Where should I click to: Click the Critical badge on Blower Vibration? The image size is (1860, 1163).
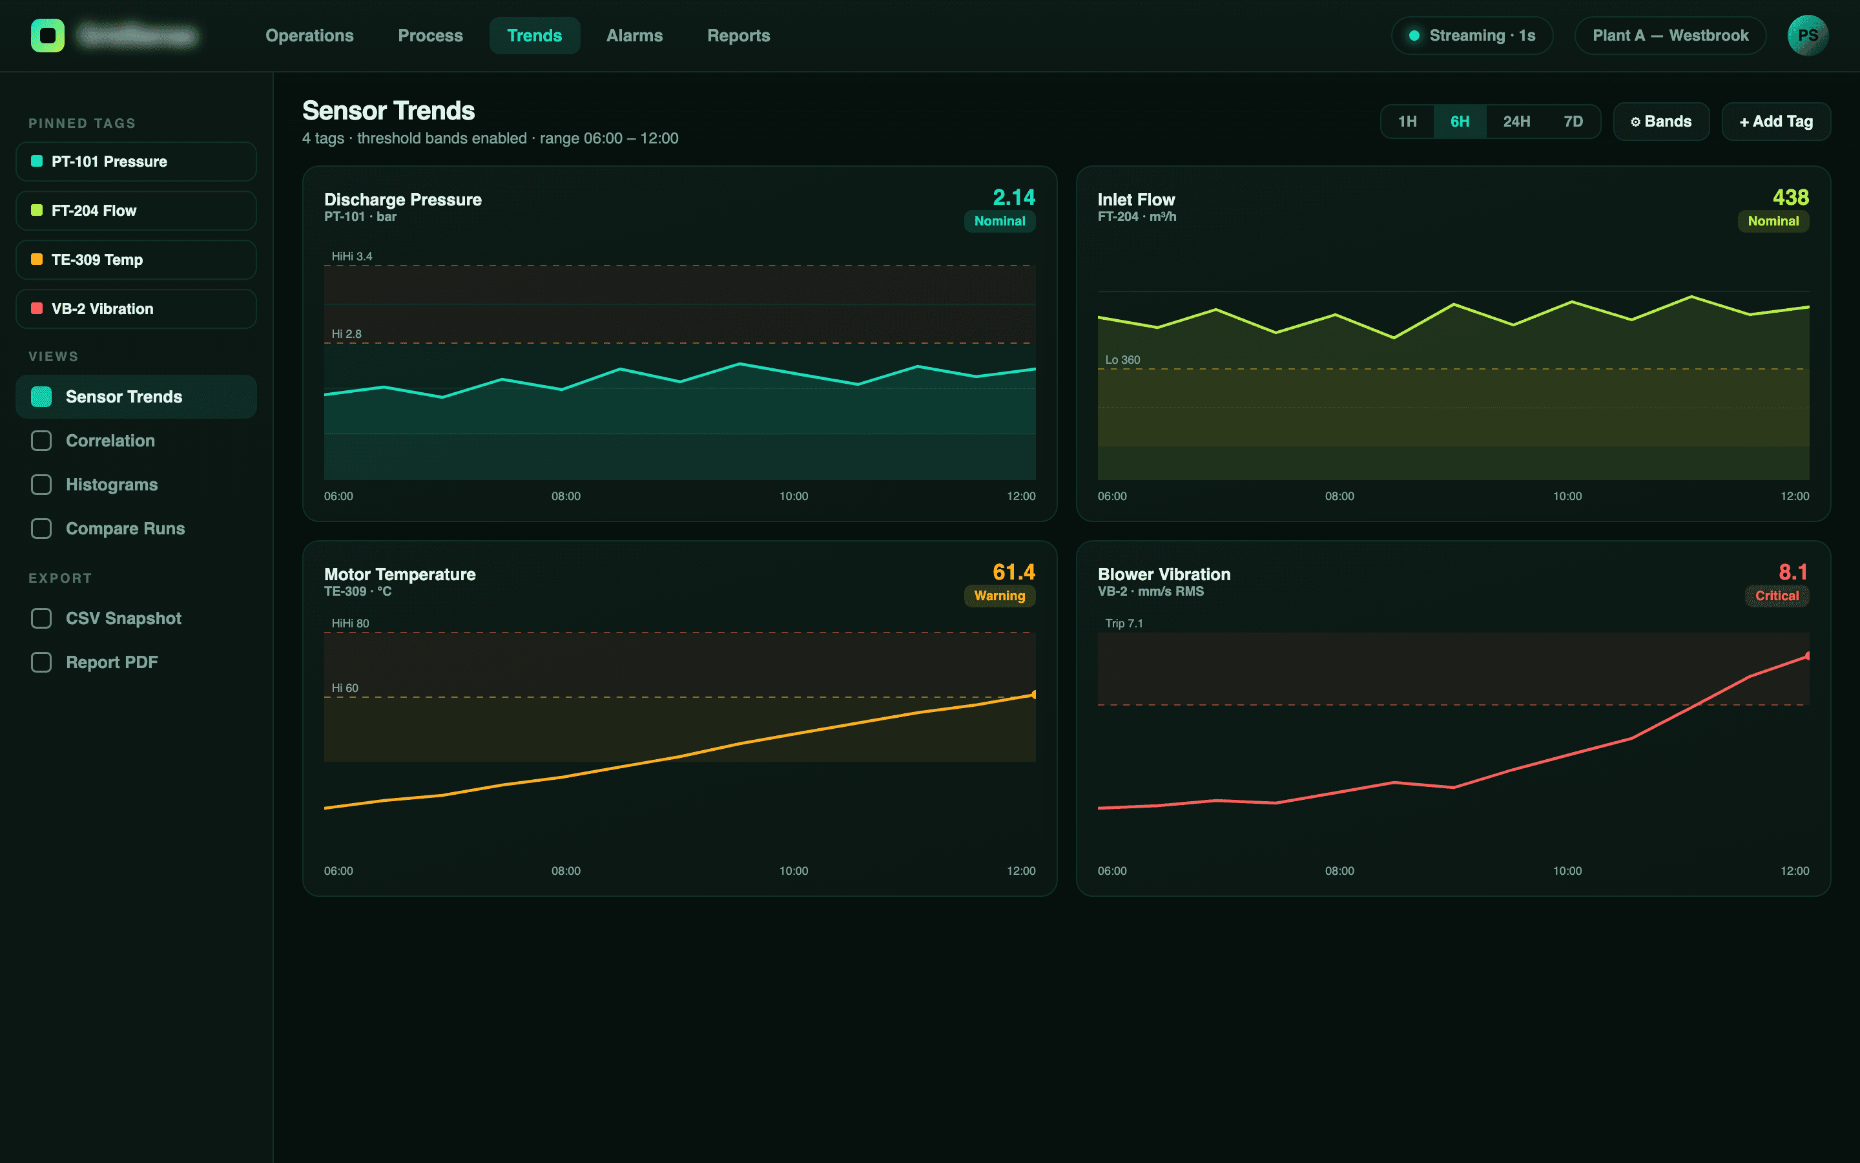1776,595
